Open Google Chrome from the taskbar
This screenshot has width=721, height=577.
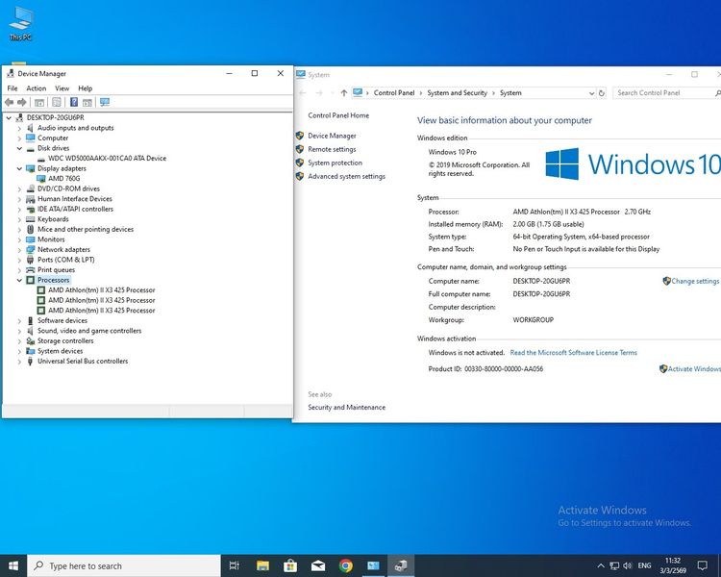tap(346, 565)
